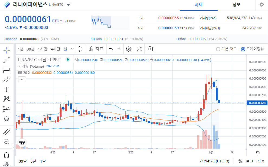
Task: Select the crosshair cursor tool
Action: point(7,50)
